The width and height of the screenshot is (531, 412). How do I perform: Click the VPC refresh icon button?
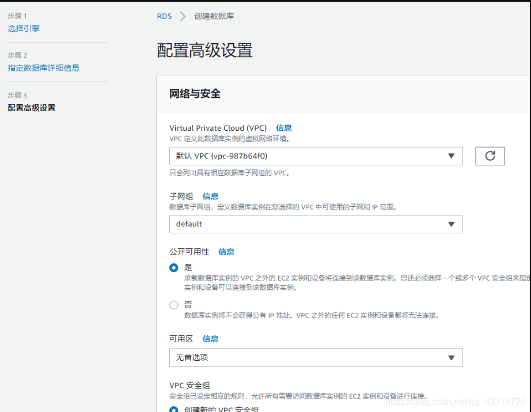[x=490, y=156]
